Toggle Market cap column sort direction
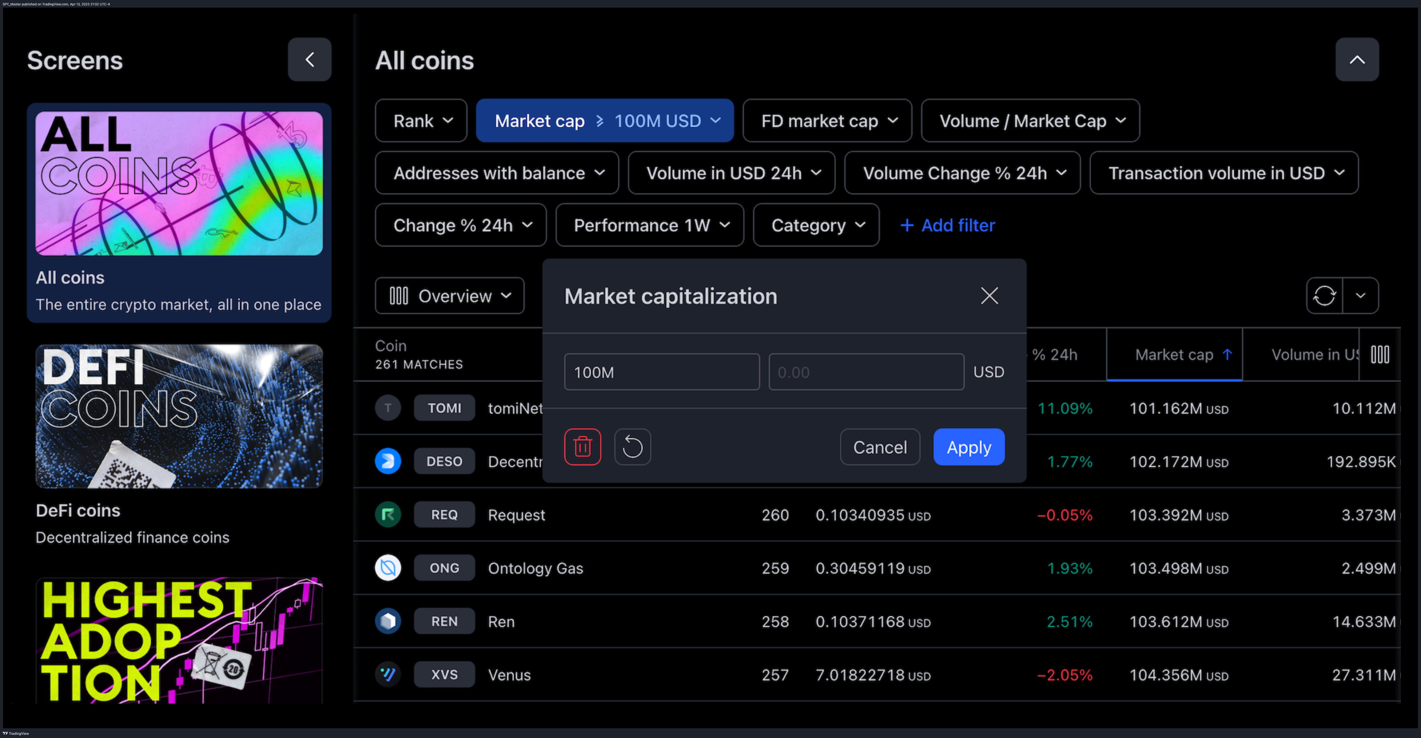Viewport: 1421px width, 738px height. pyautogui.click(x=1174, y=354)
